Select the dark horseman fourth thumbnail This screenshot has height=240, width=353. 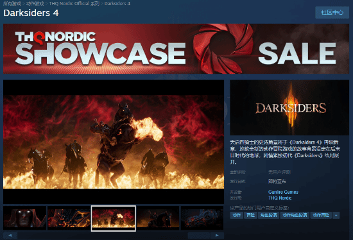click(158, 218)
